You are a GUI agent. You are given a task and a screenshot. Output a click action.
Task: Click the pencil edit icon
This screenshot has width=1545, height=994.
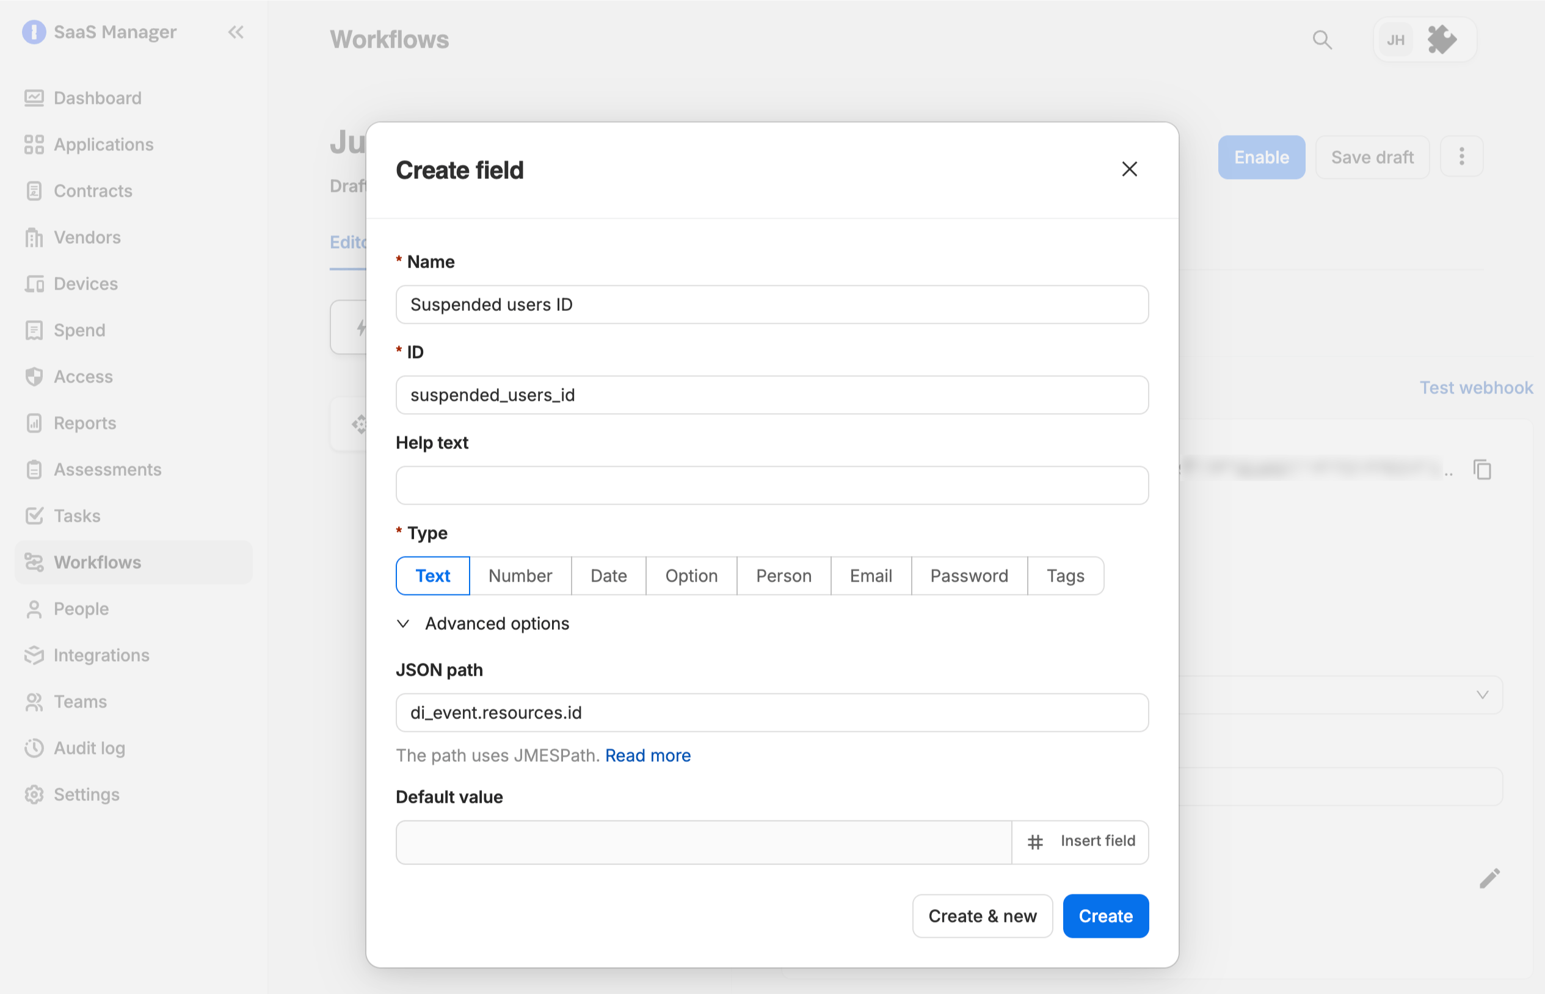[x=1489, y=878]
